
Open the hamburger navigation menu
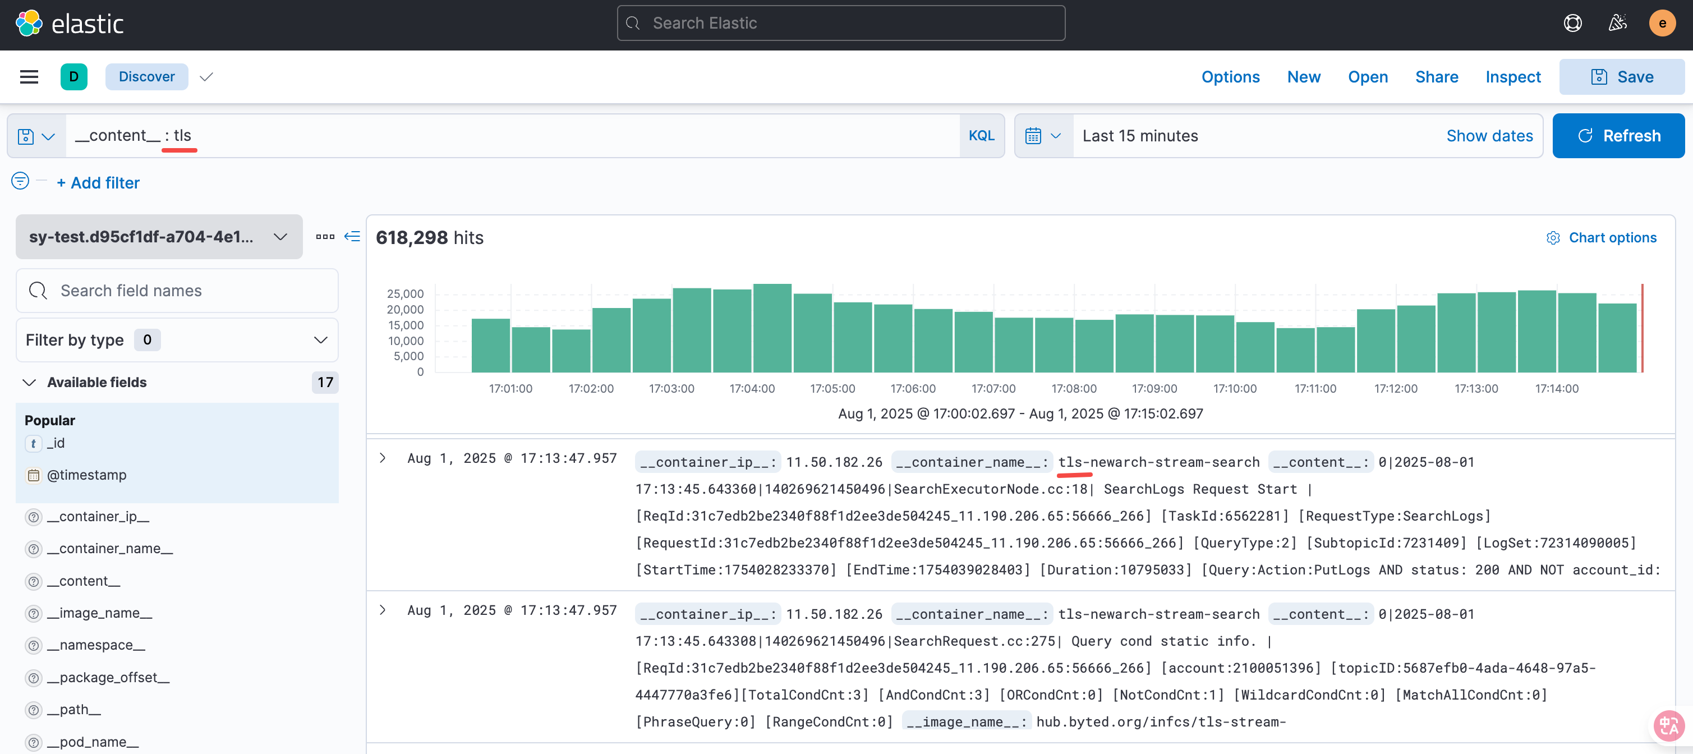(x=29, y=77)
